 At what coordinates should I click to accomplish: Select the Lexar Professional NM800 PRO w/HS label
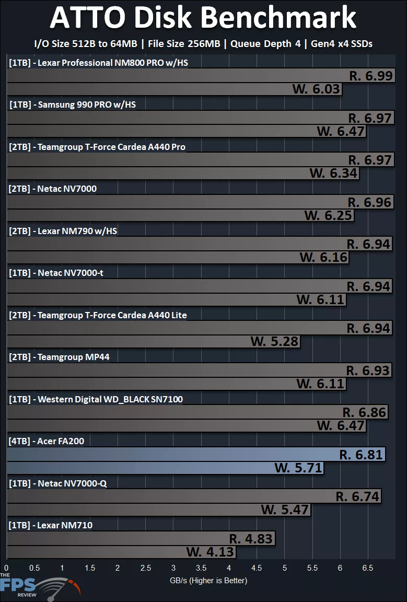[98, 63]
